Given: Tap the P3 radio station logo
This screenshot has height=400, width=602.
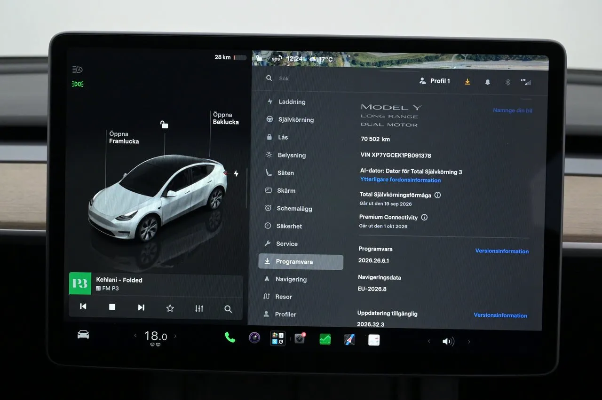Looking at the screenshot, I should [x=80, y=284].
